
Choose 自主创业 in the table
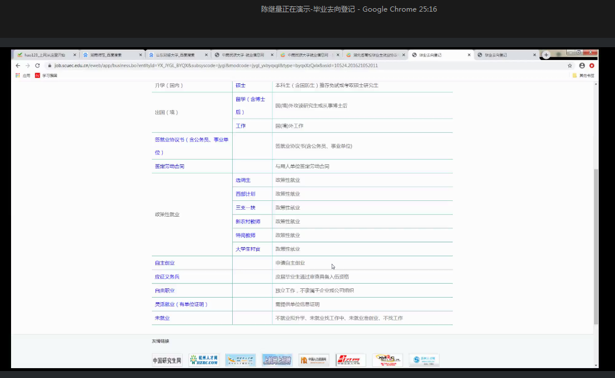click(164, 263)
